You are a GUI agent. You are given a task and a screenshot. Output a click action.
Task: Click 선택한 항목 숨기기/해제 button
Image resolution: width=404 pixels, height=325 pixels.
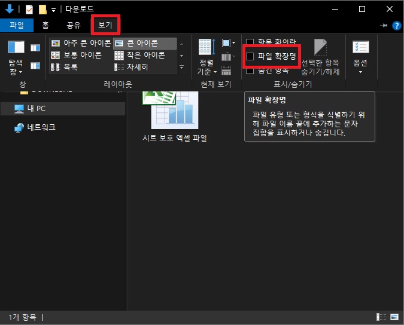click(x=320, y=57)
